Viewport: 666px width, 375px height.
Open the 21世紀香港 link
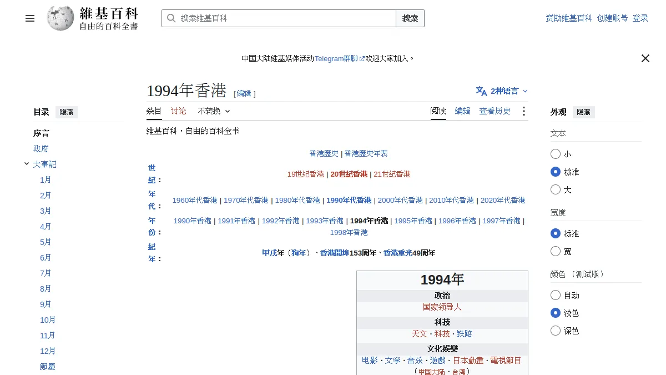coord(392,174)
